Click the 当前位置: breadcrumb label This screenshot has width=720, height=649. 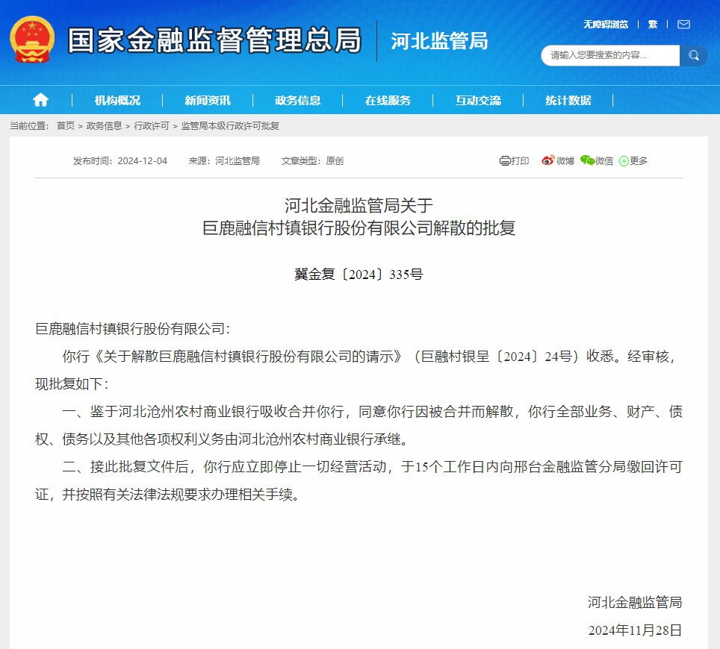pos(29,125)
